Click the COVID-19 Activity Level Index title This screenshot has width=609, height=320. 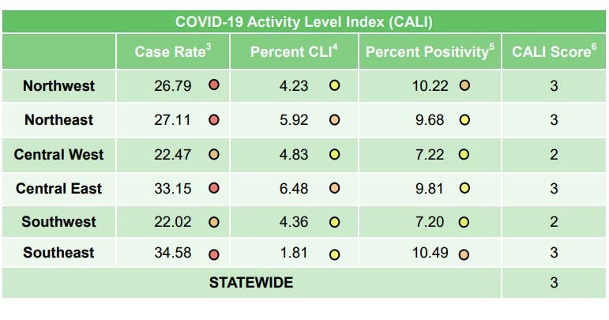click(x=304, y=21)
